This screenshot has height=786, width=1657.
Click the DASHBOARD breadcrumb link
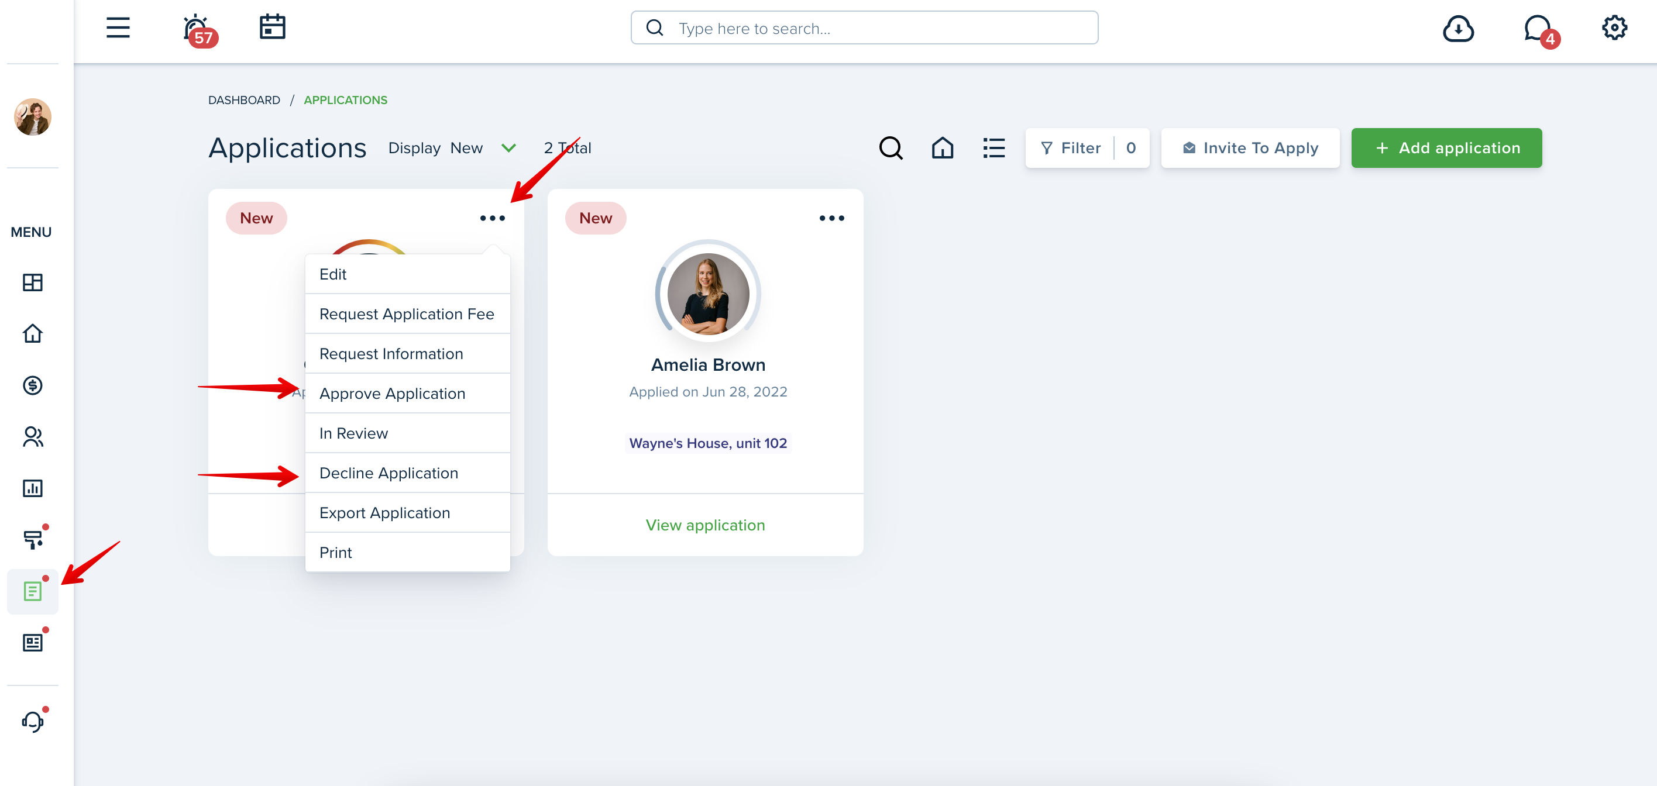(x=244, y=99)
